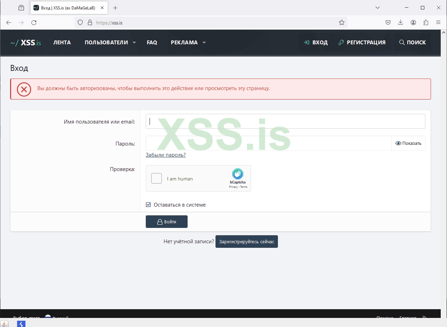
Task: Expand the ПОЛЬЗОВАТЕЛИ dropdown arrow
Action: point(134,43)
